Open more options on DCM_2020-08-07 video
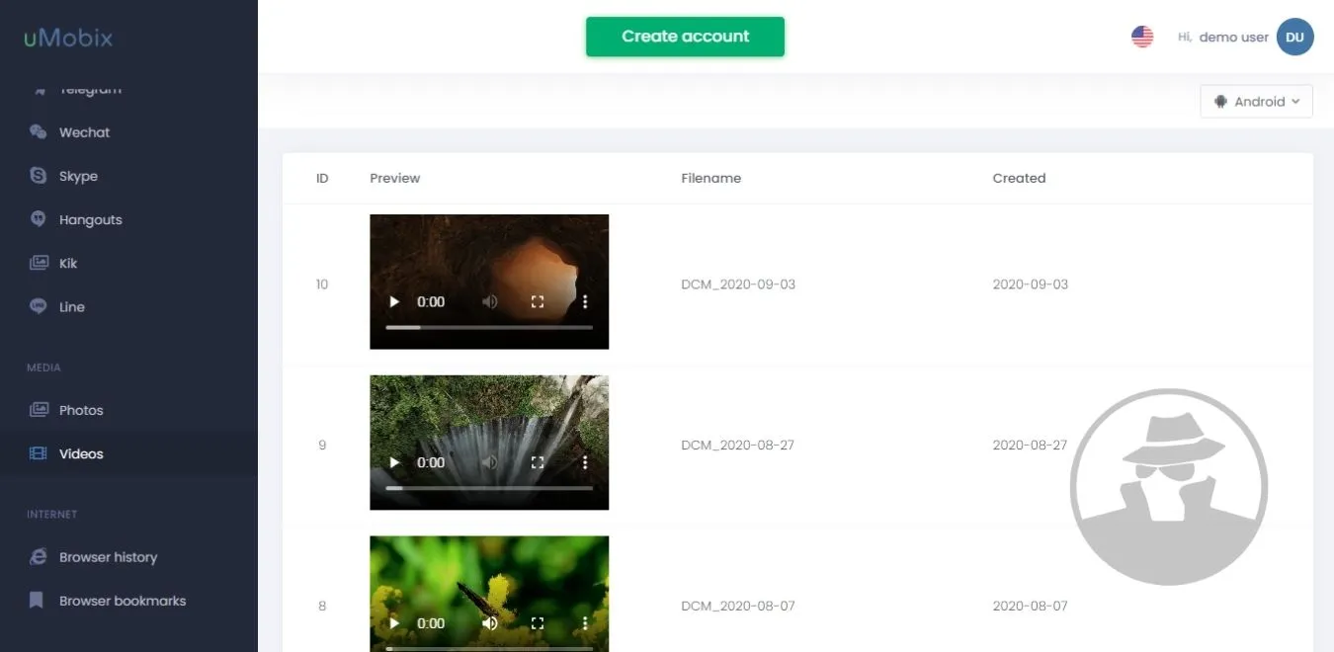Image resolution: width=1334 pixels, height=652 pixels. coord(585,623)
